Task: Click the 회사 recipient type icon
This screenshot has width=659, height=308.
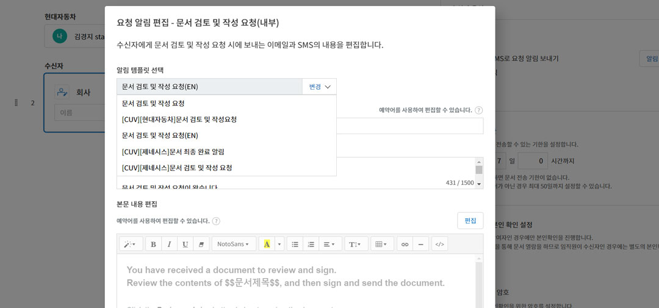Action: pyautogui.click(x=62, y=91)
